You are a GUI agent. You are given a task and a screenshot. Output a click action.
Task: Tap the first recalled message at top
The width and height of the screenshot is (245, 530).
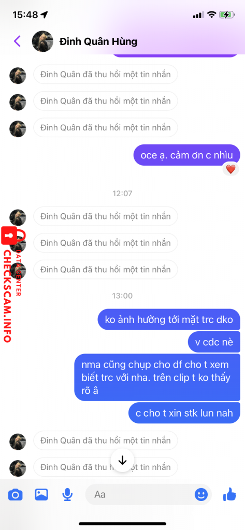pos(106,75)
